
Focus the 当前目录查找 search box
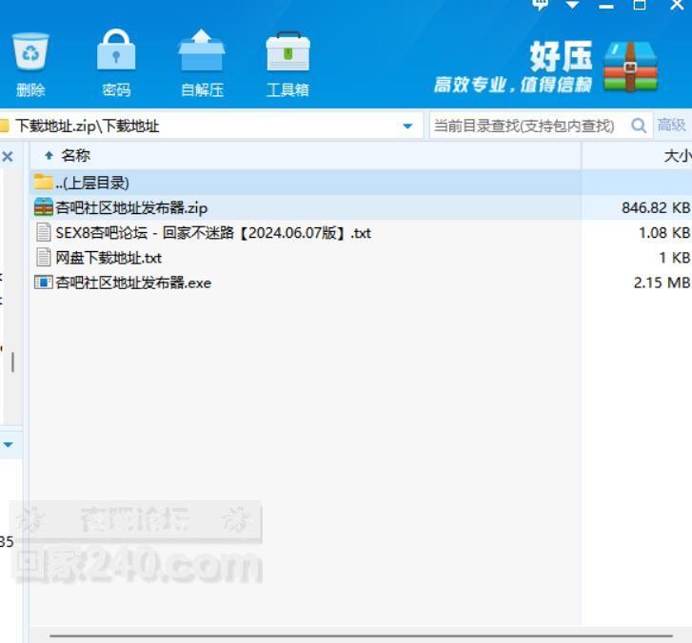[x=528, y=127]
